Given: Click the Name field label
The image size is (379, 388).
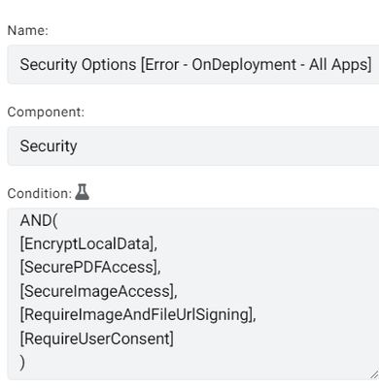Looking at the screenshot, I should tap(28, 31).
